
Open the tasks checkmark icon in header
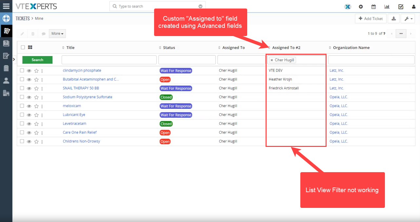(401, 7)
